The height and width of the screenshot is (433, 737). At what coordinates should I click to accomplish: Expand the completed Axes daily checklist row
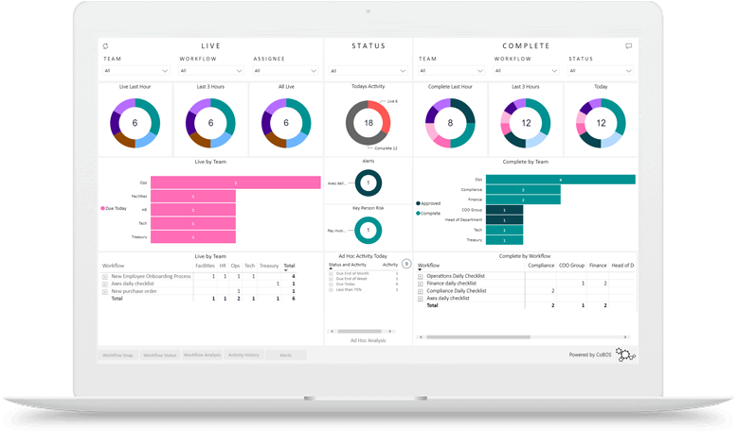(421, 299)
